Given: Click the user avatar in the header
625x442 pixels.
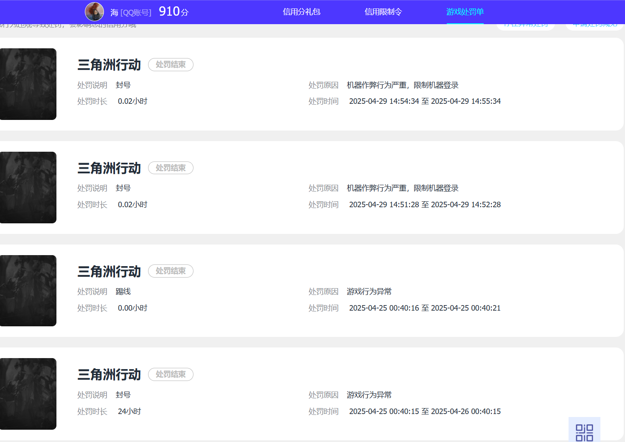Looking at the screenshot, I should [x=94, y=12].
